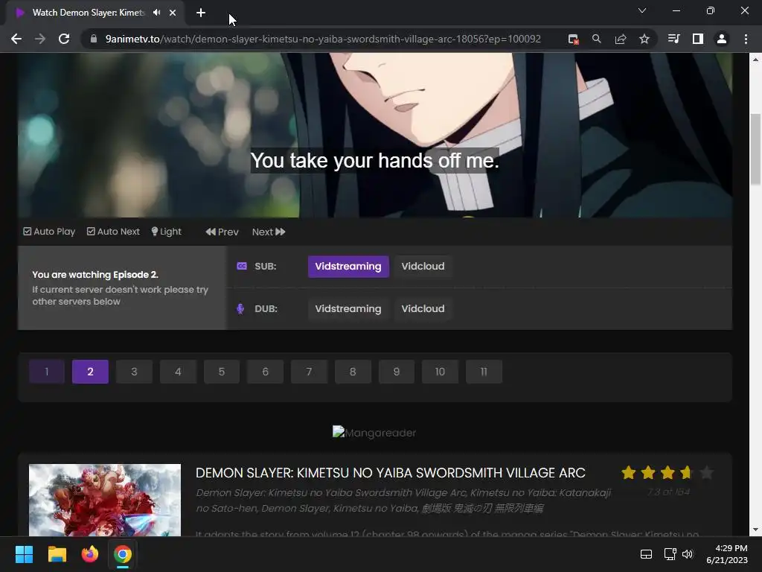Viewport: 762px width, 572px height.
Task: Close the Watch Demon Slayer tab
Action: coord(173,13)
